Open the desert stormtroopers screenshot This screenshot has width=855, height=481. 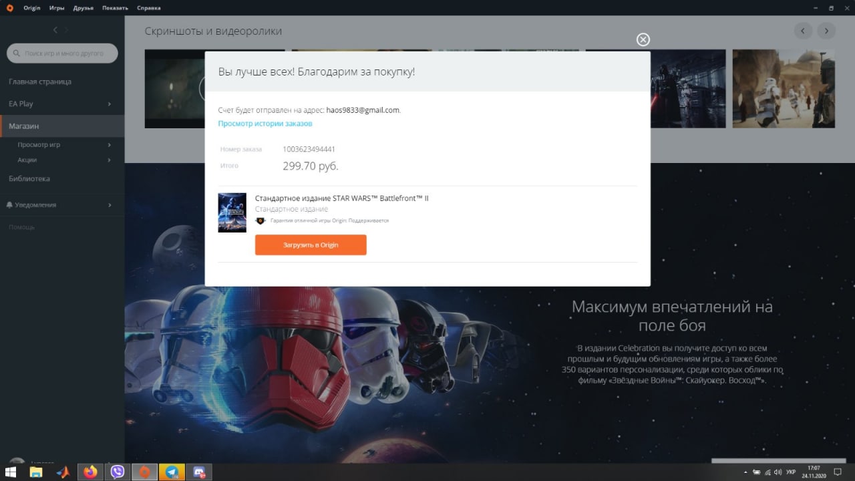[x=784, y=89]
